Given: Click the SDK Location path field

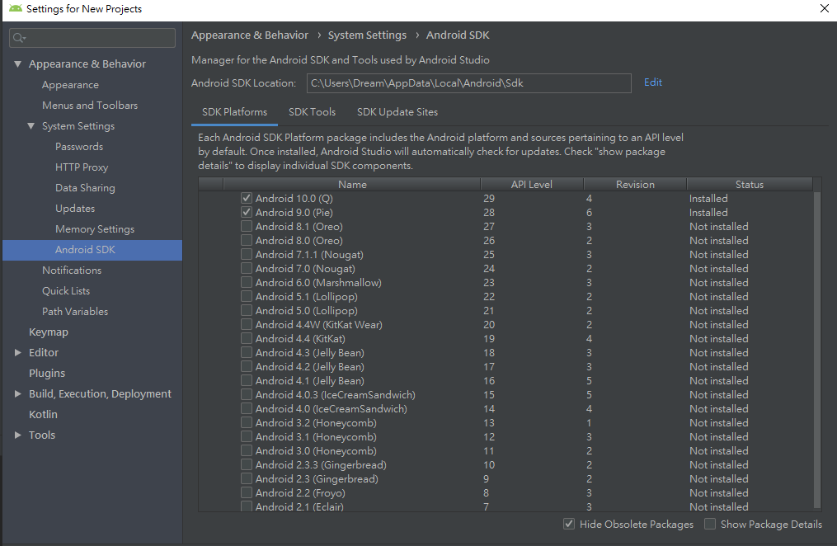Looking at the screenshot, I should point(468,82).
